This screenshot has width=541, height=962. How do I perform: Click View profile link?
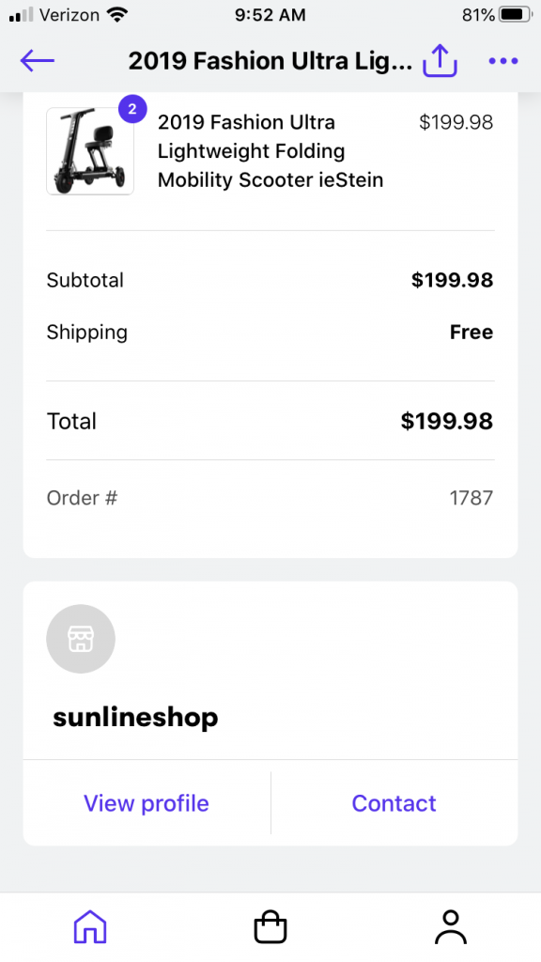(x=147, y=803)
